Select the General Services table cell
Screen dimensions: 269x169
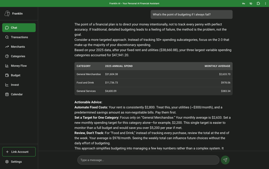click(86, 91)
